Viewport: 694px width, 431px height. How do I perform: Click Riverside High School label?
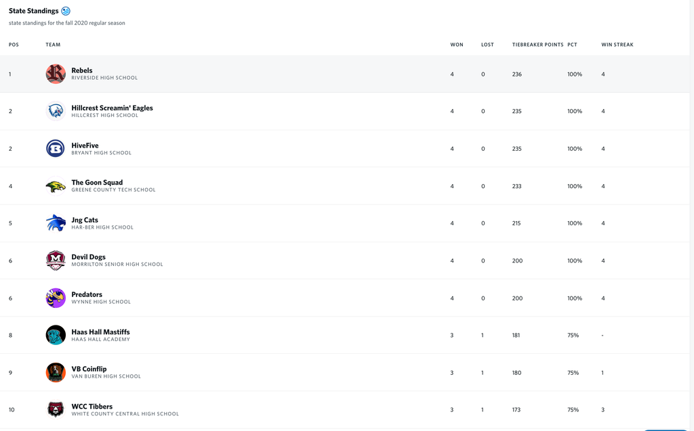[104, 78]
